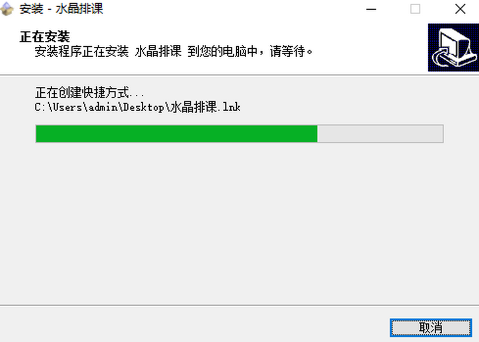Click the installer box icon in title bar
This screenshot has height=342, width=479.
coord(8,9)
